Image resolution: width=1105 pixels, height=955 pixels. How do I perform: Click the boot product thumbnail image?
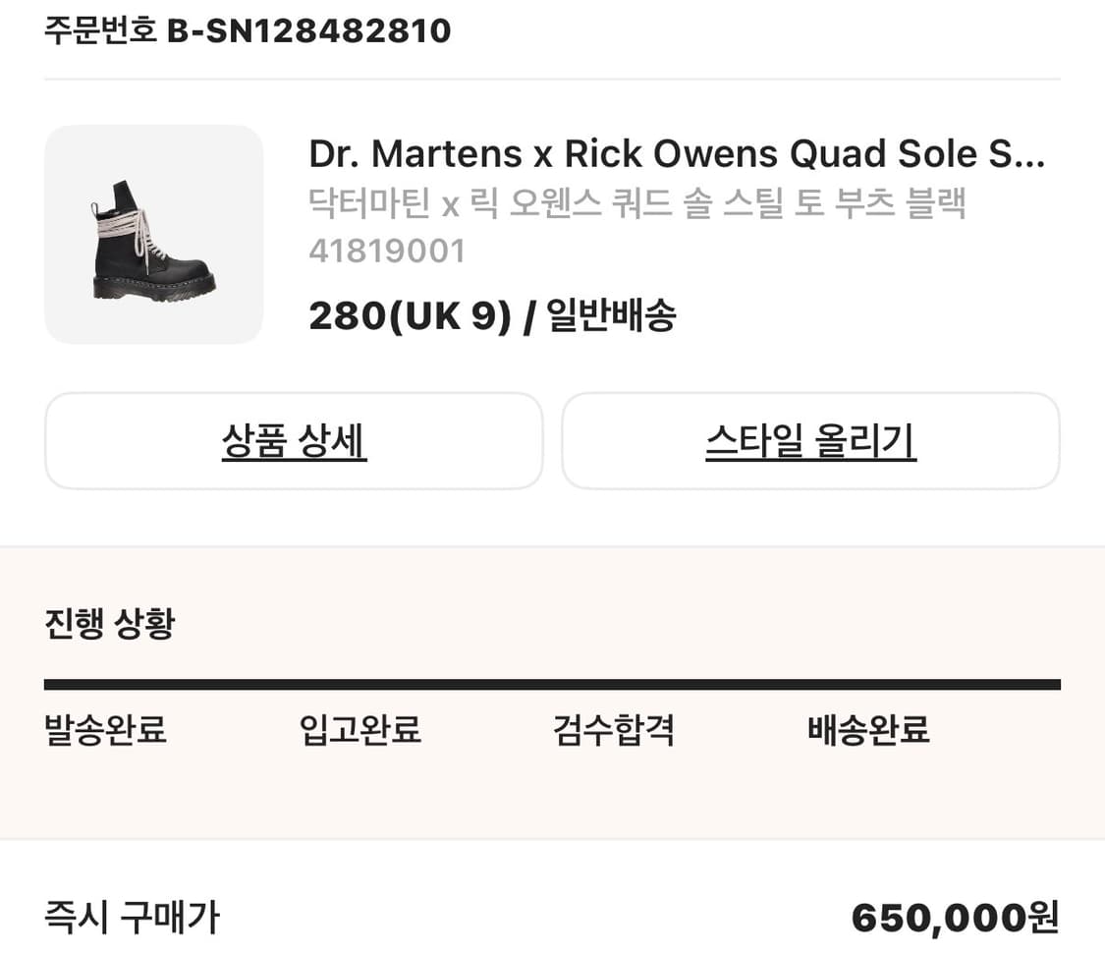click(152, 235)
